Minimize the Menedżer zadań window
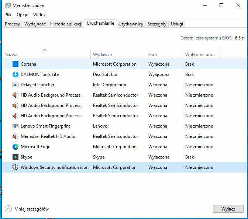248x219 pixels. (205, 6)
